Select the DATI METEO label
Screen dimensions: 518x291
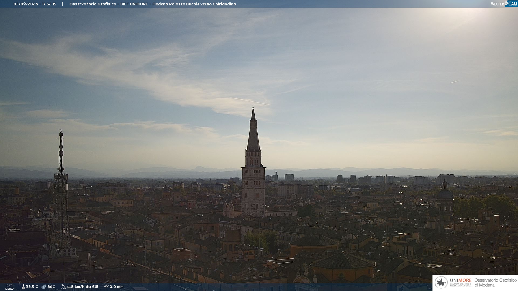9,287
